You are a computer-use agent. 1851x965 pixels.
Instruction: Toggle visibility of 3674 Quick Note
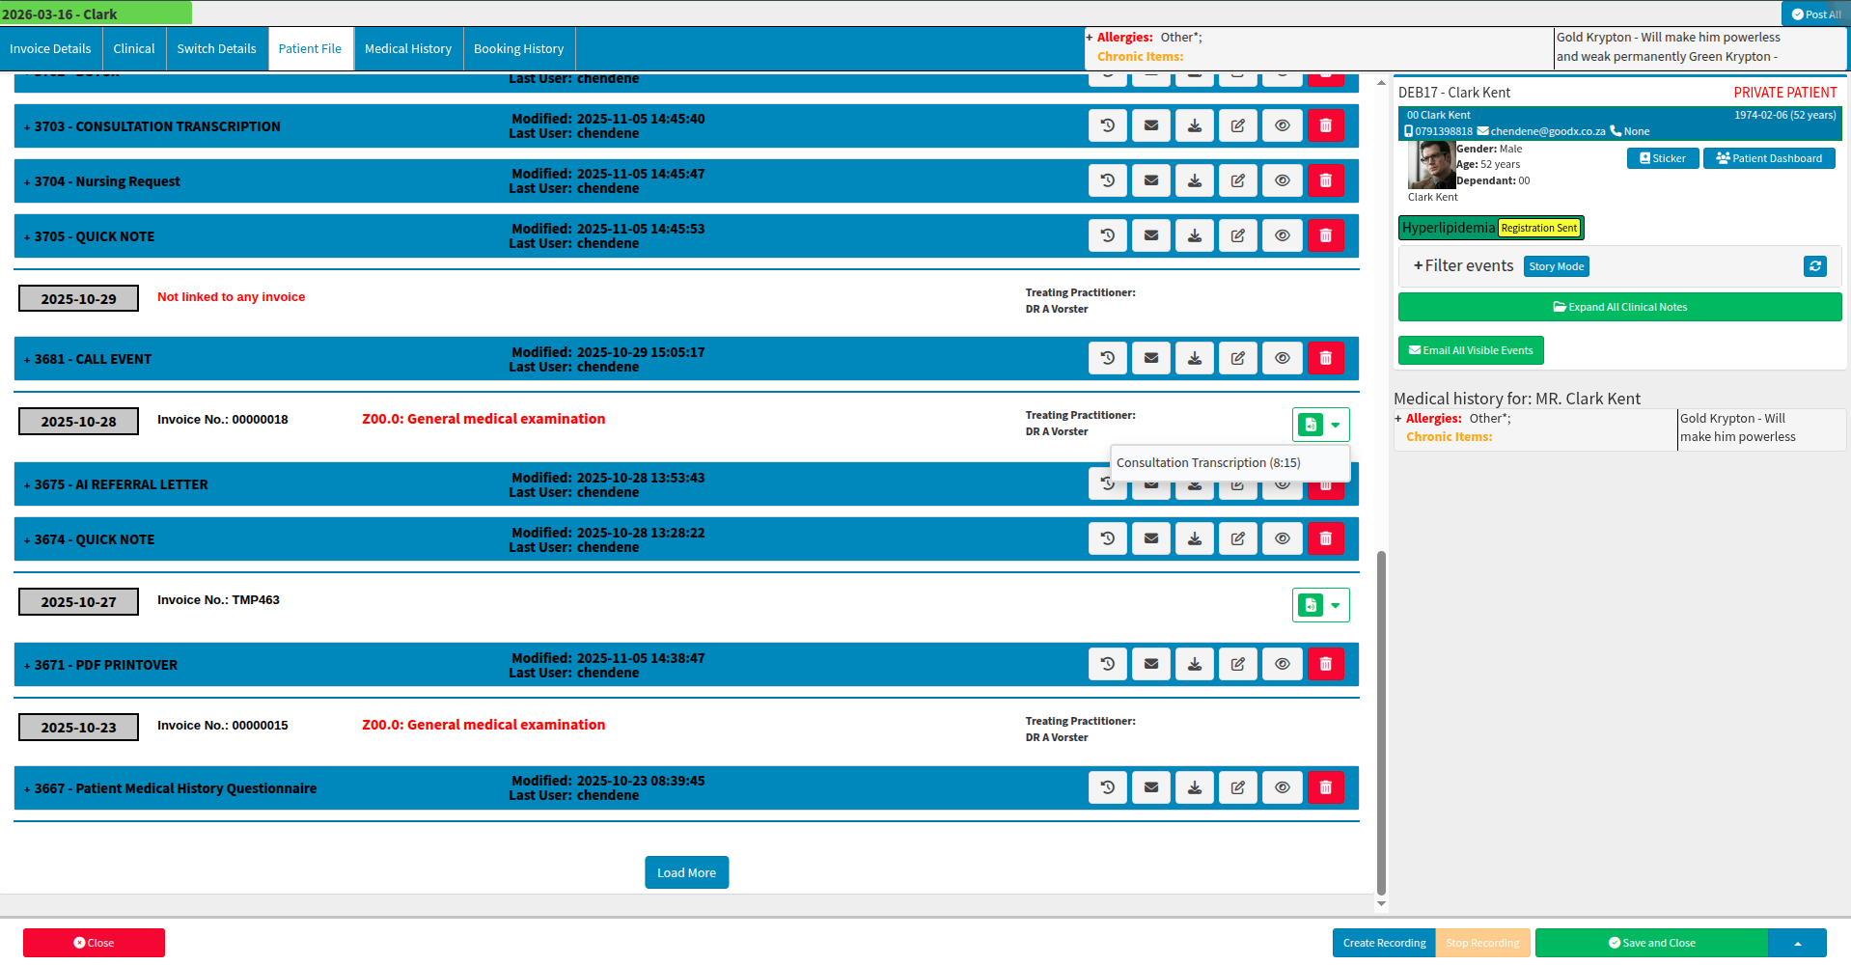(1283, 538)
